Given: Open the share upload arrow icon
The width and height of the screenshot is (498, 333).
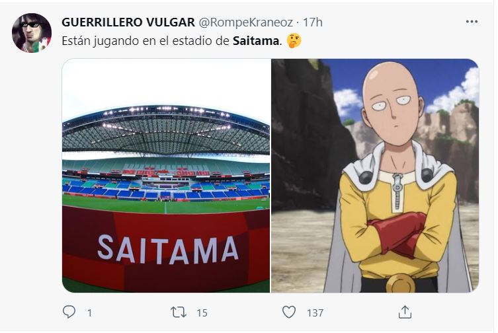Looking at the screenshot, I should tap(405, 312).
